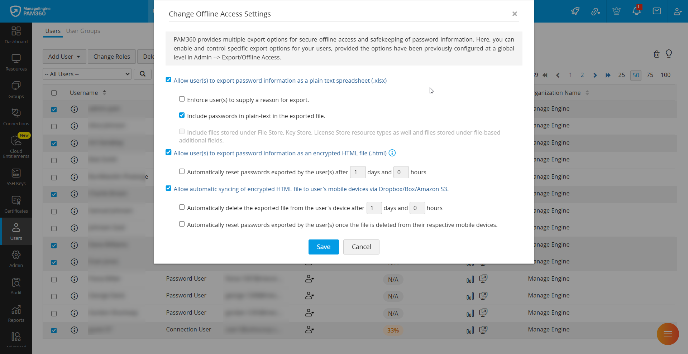Enable enforce reason for export checkbox

coord(182,99)
